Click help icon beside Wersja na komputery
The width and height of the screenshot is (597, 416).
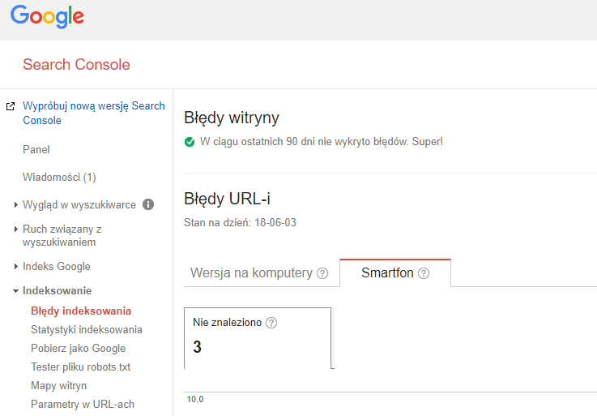(322, 273)
